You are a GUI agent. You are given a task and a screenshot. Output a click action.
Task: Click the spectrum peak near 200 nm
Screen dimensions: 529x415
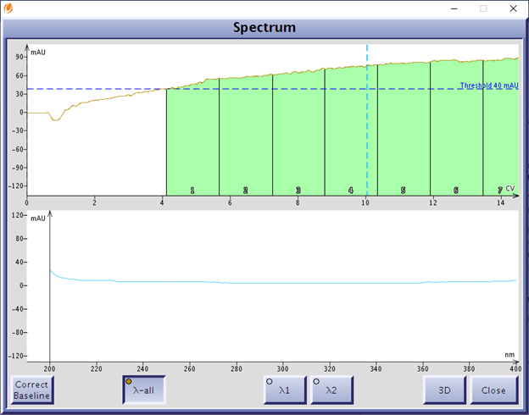51,273
